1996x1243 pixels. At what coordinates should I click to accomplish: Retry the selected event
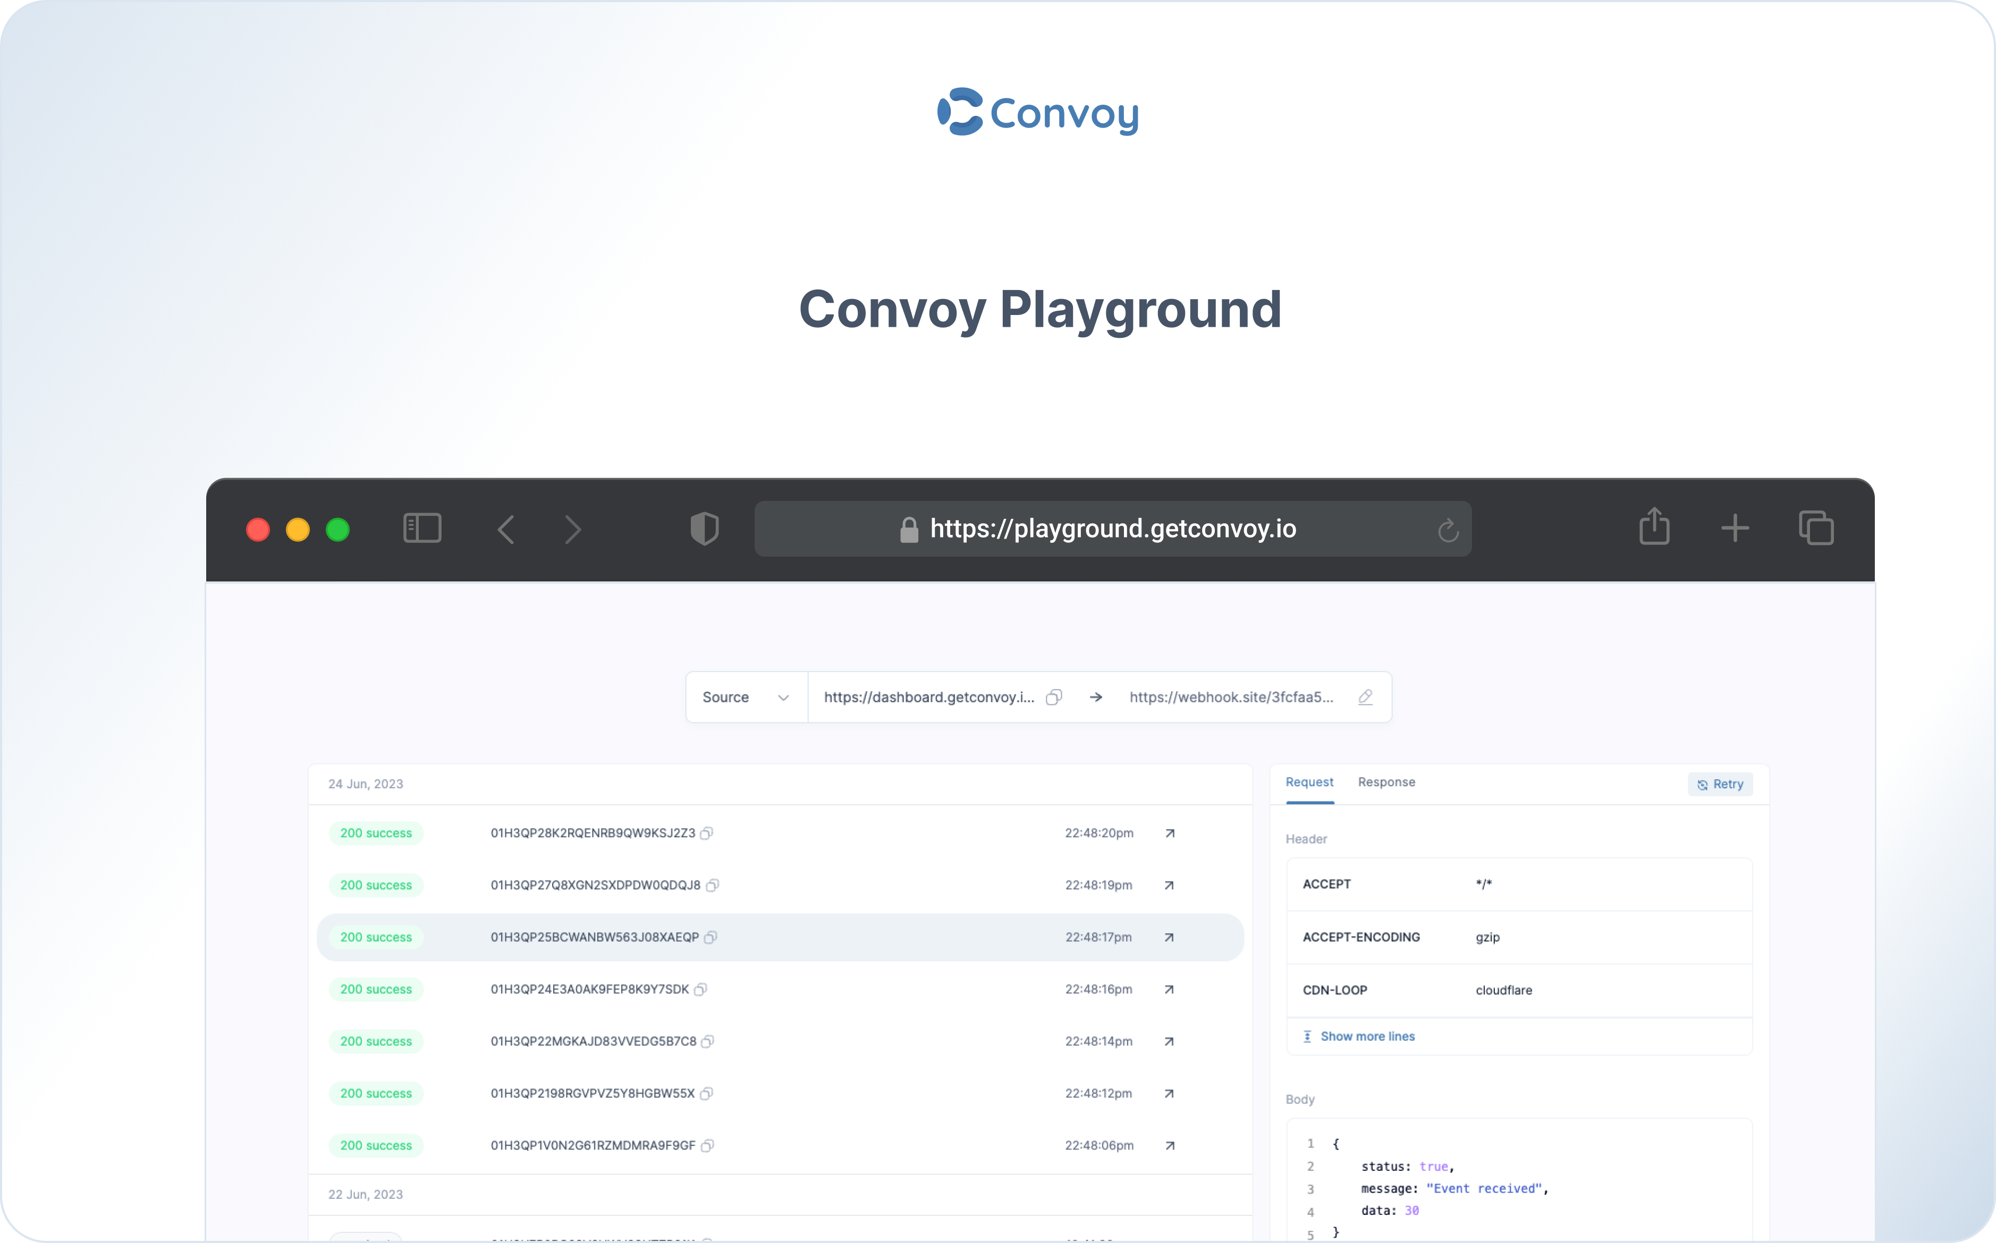click(1721, 784)
